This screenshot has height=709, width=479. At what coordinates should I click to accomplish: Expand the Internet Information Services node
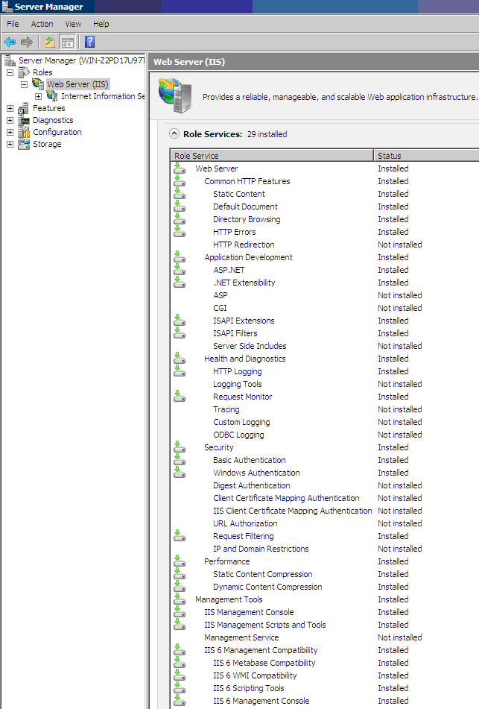(39, 96)
